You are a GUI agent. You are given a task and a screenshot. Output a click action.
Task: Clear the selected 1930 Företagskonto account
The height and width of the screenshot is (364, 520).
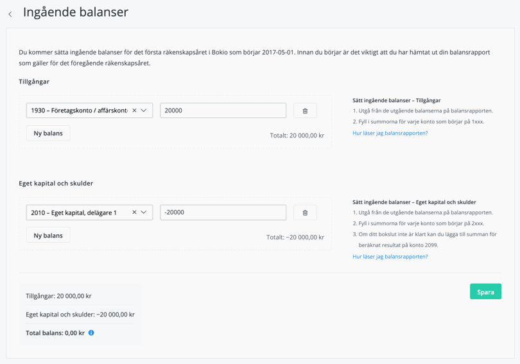134,110
